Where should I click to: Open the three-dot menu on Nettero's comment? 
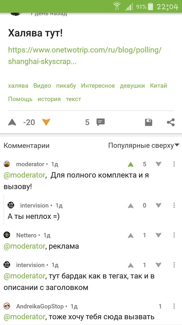[174, 235]
